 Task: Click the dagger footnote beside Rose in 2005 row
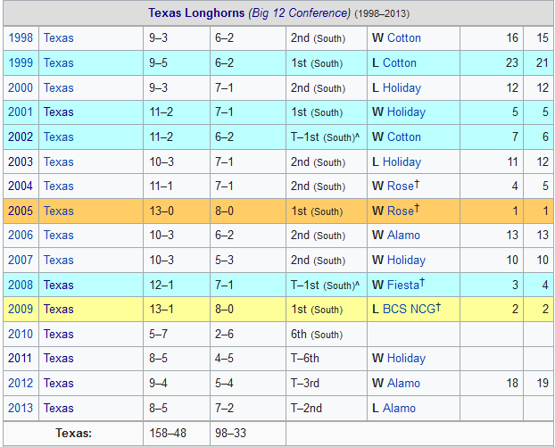[417, 208]
